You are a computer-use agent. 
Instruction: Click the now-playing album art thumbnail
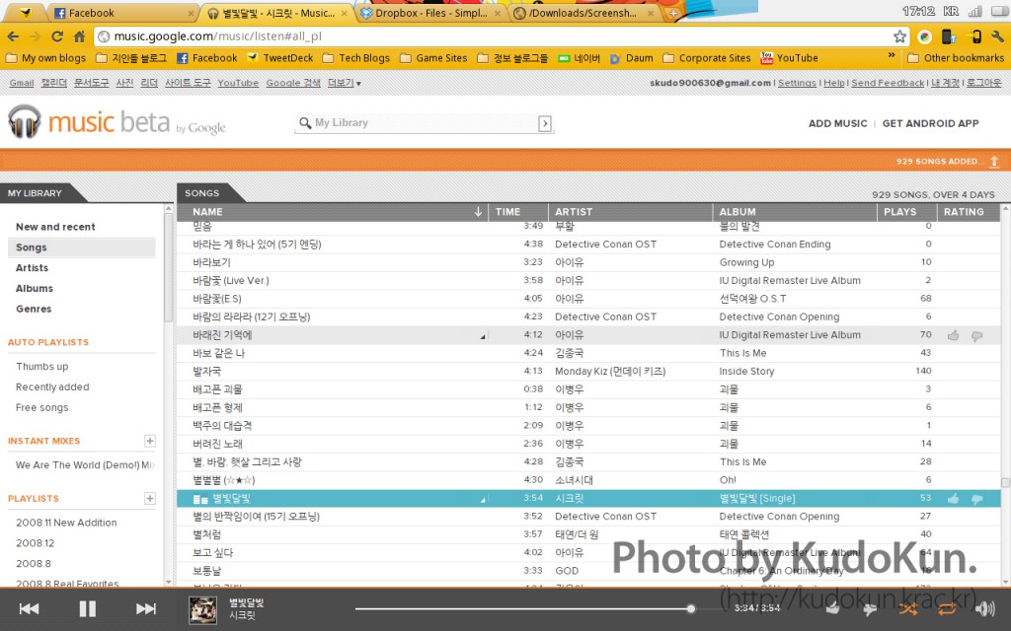[202, 609]
